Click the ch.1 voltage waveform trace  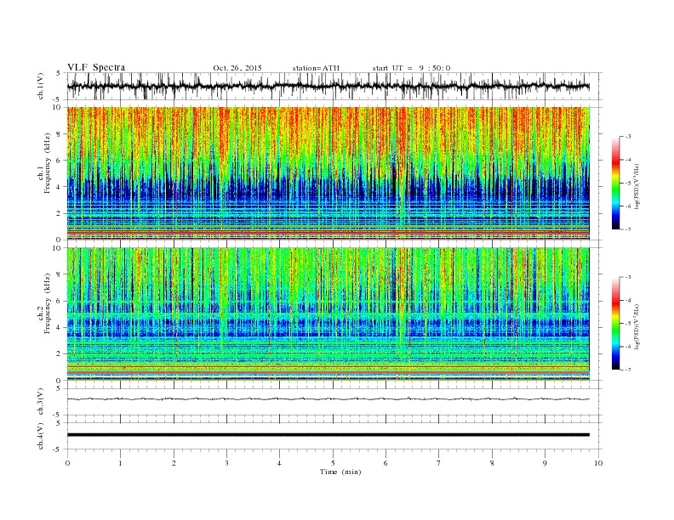tap(328, 86)
